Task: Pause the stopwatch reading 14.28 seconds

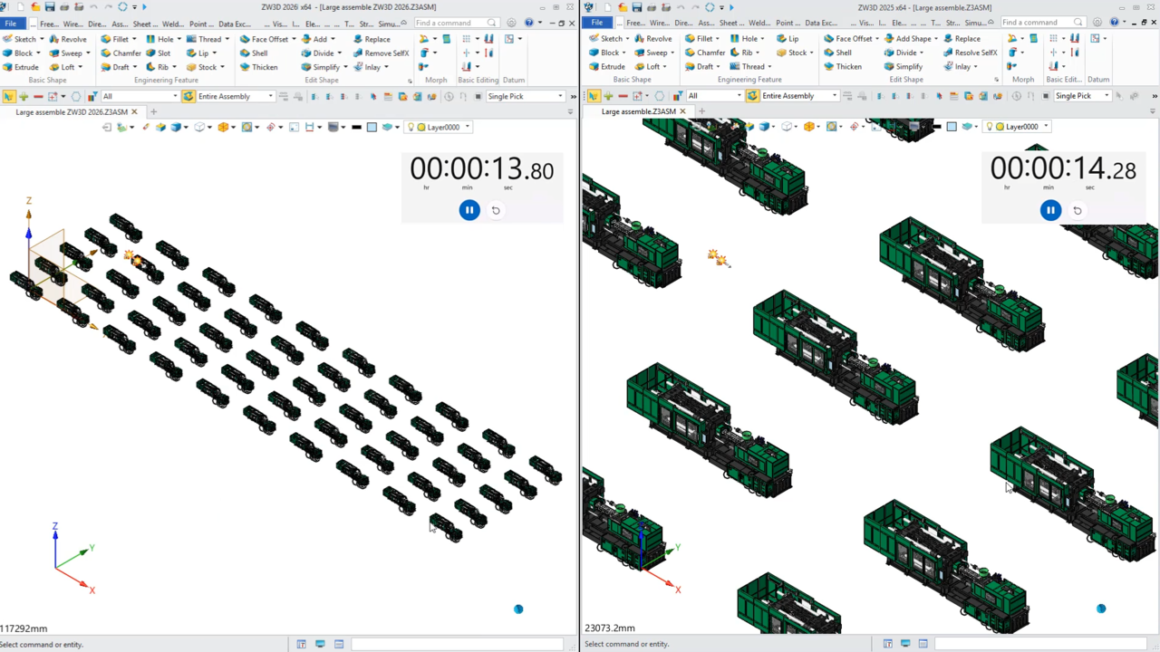Action: point(1050,210)
